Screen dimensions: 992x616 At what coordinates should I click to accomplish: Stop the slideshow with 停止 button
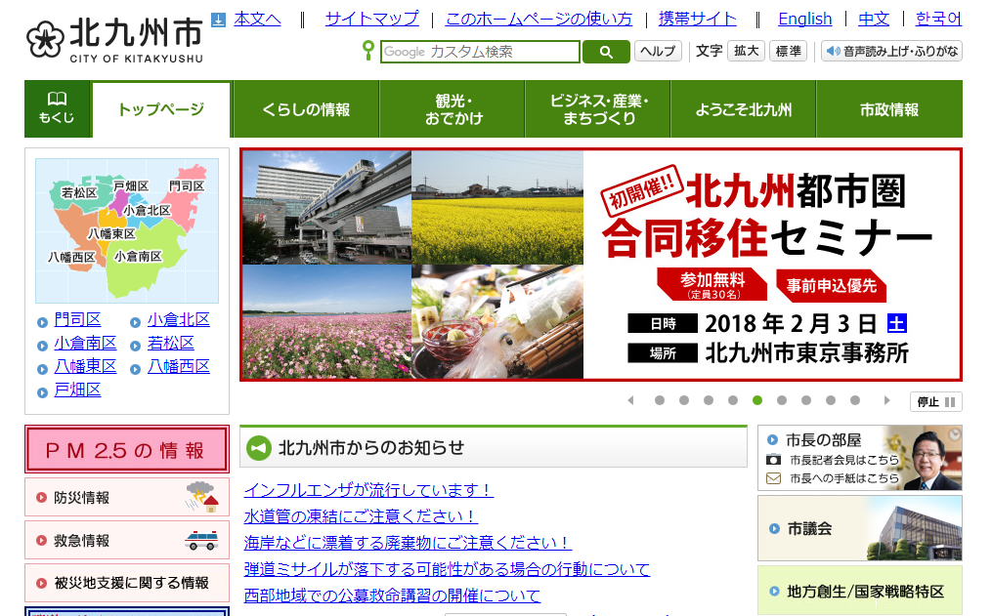tap(935, 402)
